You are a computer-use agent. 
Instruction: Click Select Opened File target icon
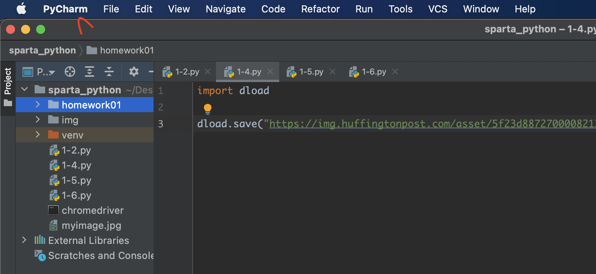pos(70,72)
